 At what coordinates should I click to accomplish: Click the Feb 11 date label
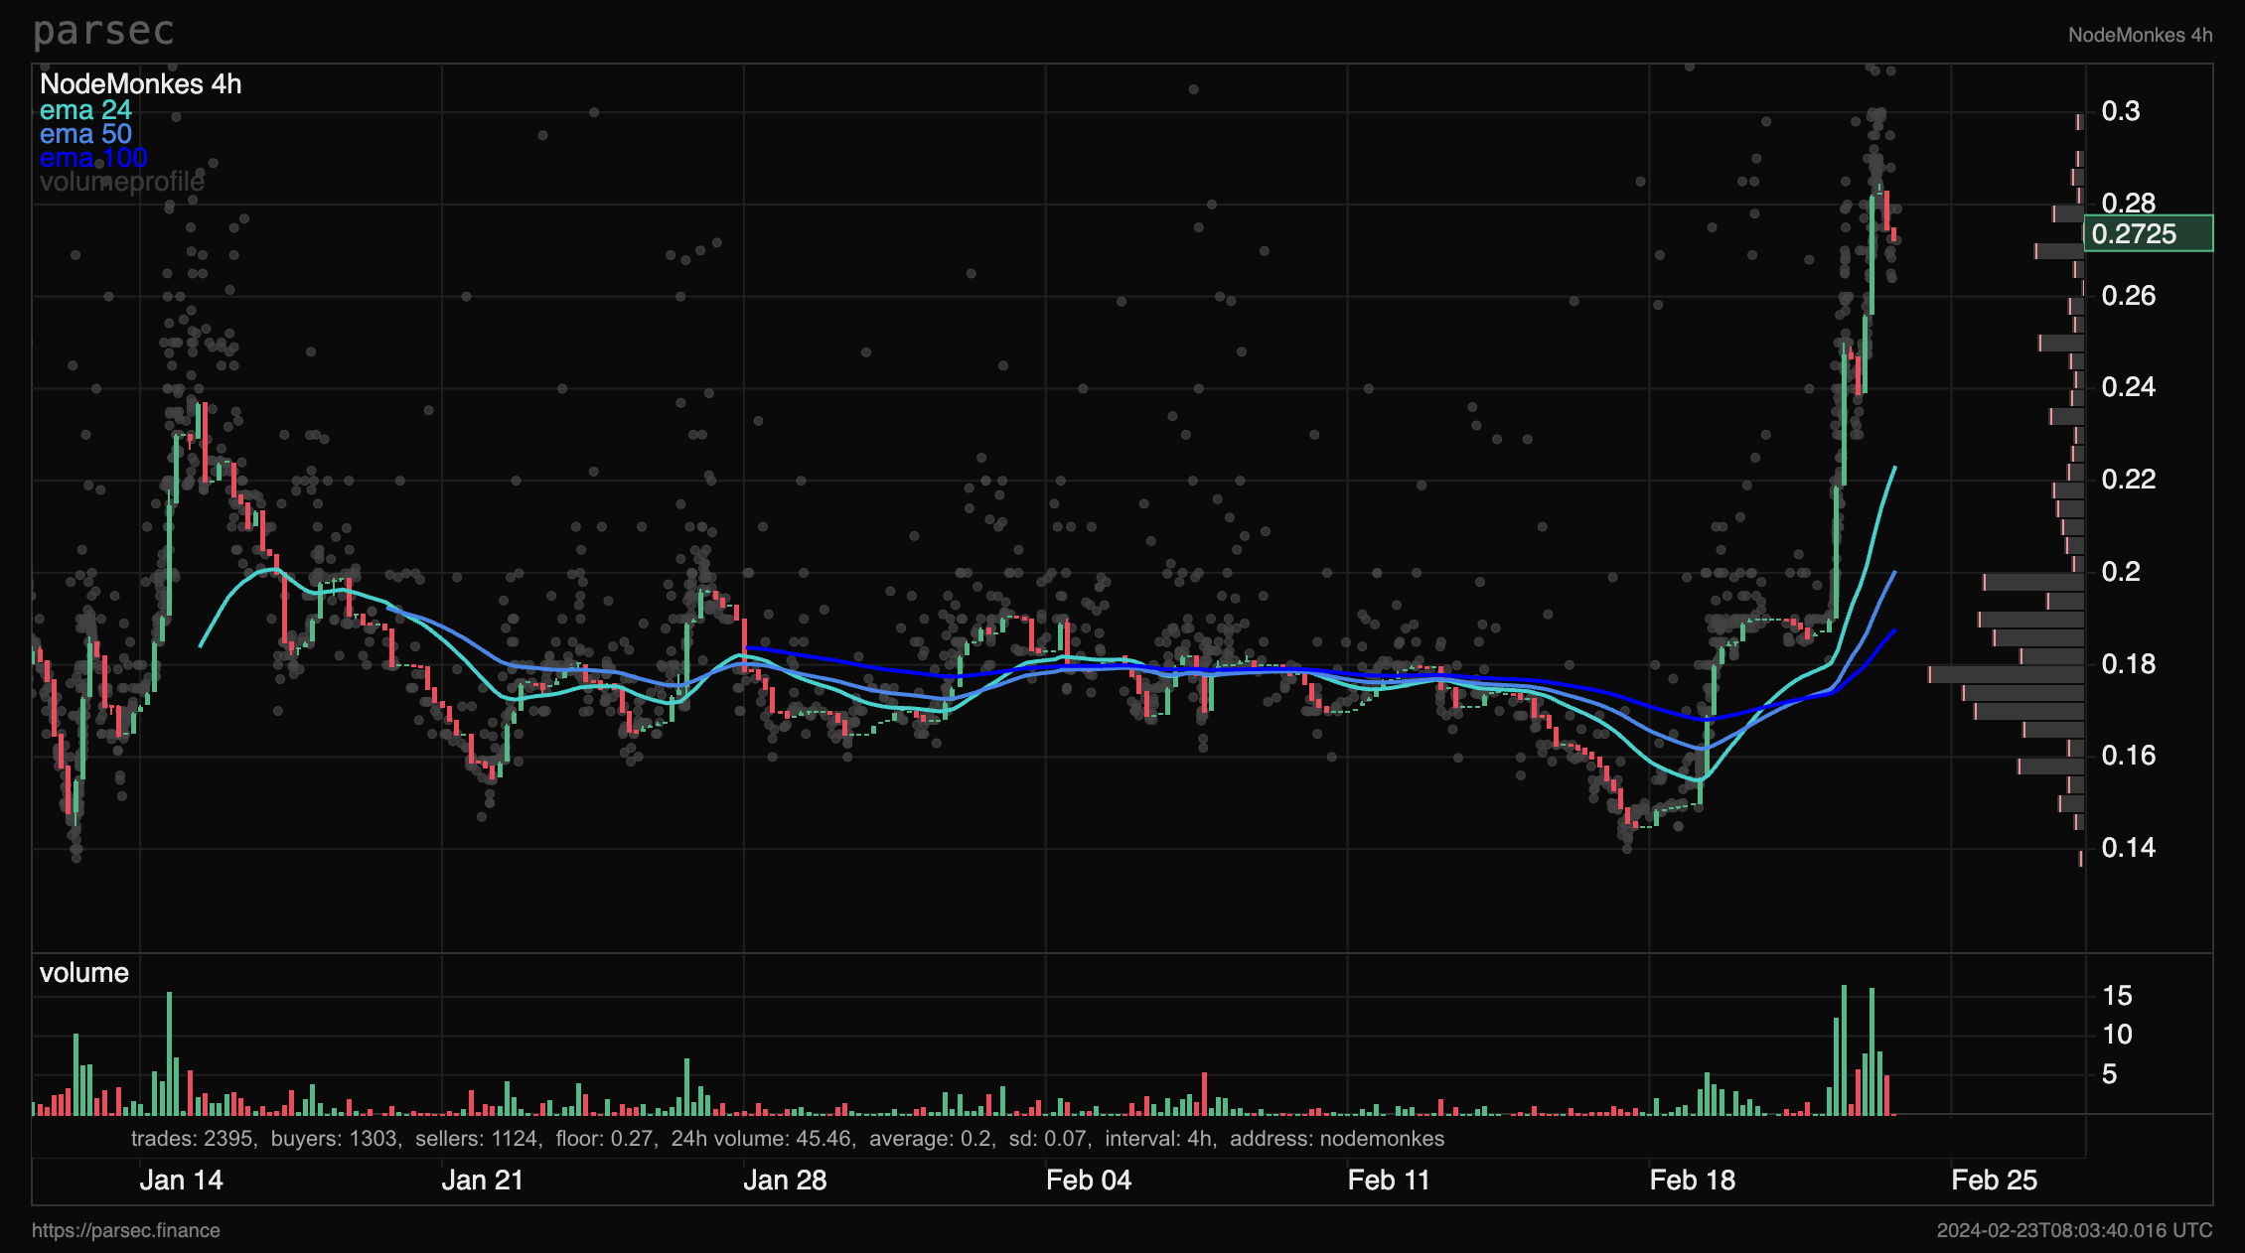(1389, 1181)
